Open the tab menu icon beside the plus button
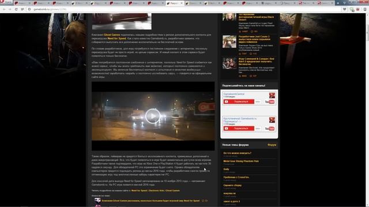 [345, 3]
